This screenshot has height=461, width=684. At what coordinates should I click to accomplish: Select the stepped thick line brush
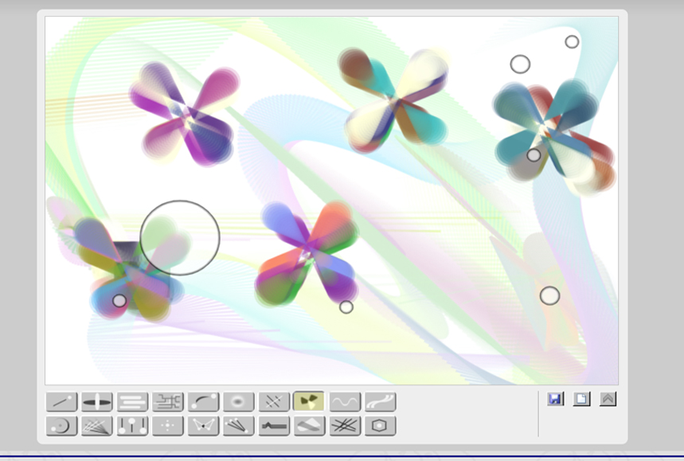[274, 426]
